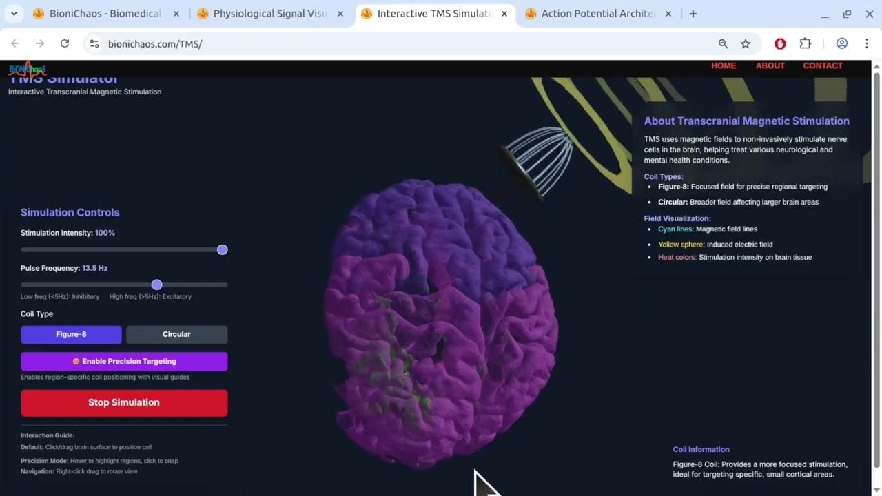Click the 'Coil Information' heading
The image size is (882, 496).
click(x=701, y=449)
